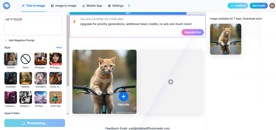Screen dimensions: 276x130
Task: Click the palette logo icon
Action: 6,6
